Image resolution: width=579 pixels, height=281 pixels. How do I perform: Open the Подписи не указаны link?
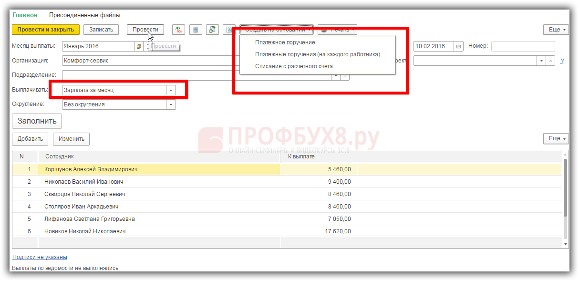point(40,257)
